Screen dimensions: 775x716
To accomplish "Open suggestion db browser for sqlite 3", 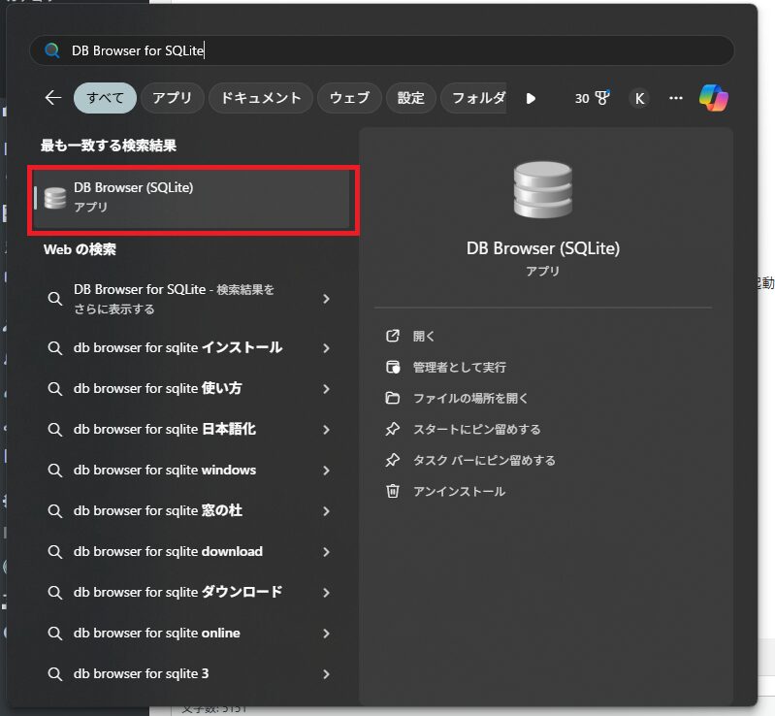I will 193,674.
